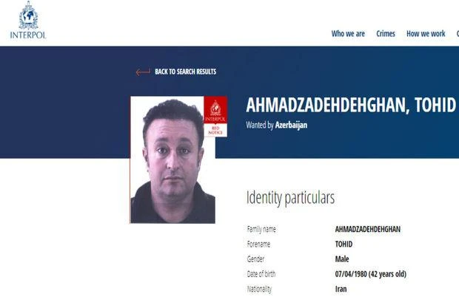Click the Identity particulars heading
Screen dimensions: 459x305
pyautogui.click(x=290, y=198)
